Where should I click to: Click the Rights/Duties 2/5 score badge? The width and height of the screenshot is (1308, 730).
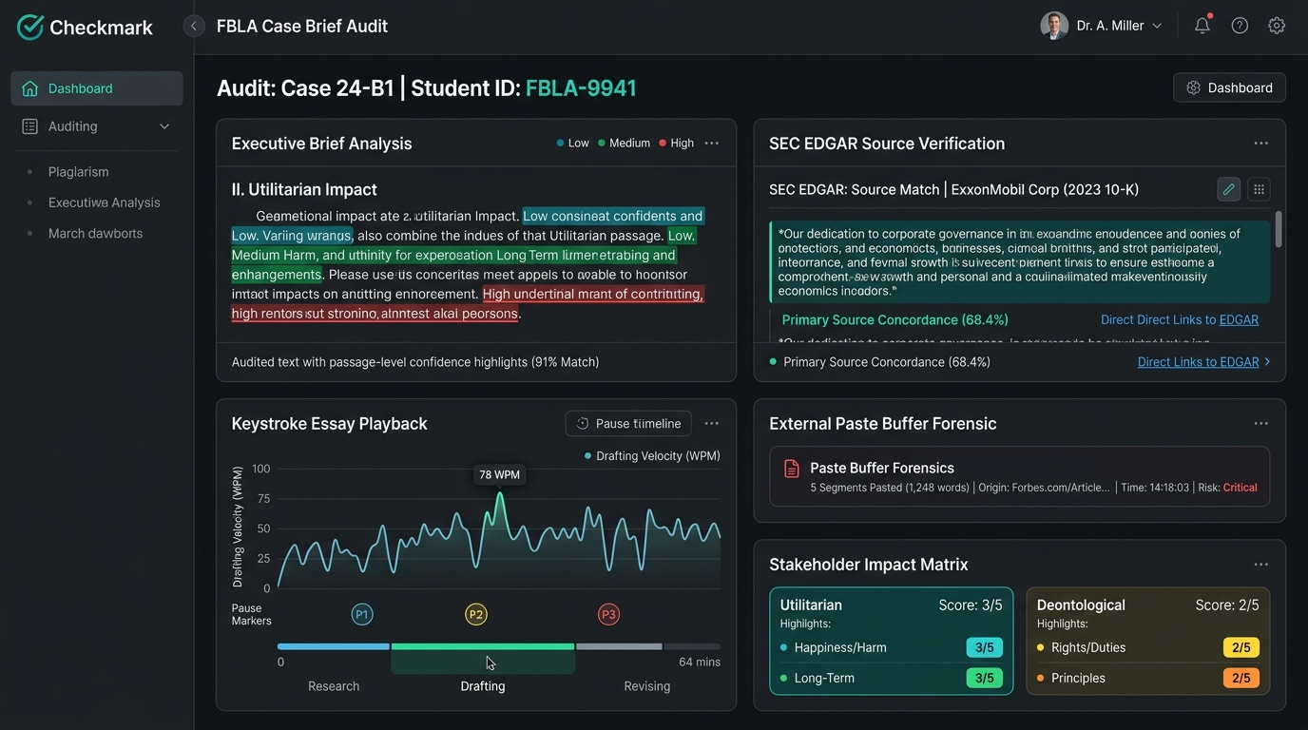click(1241, 647)
